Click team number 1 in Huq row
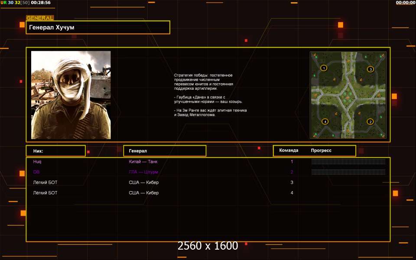 (292, 162)
